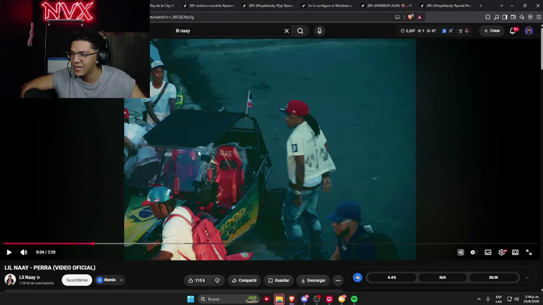The height and width of the screenshot is (305, 543).
Task: Open the tab search dropdown arrow
Action: [x=501, y=6]
